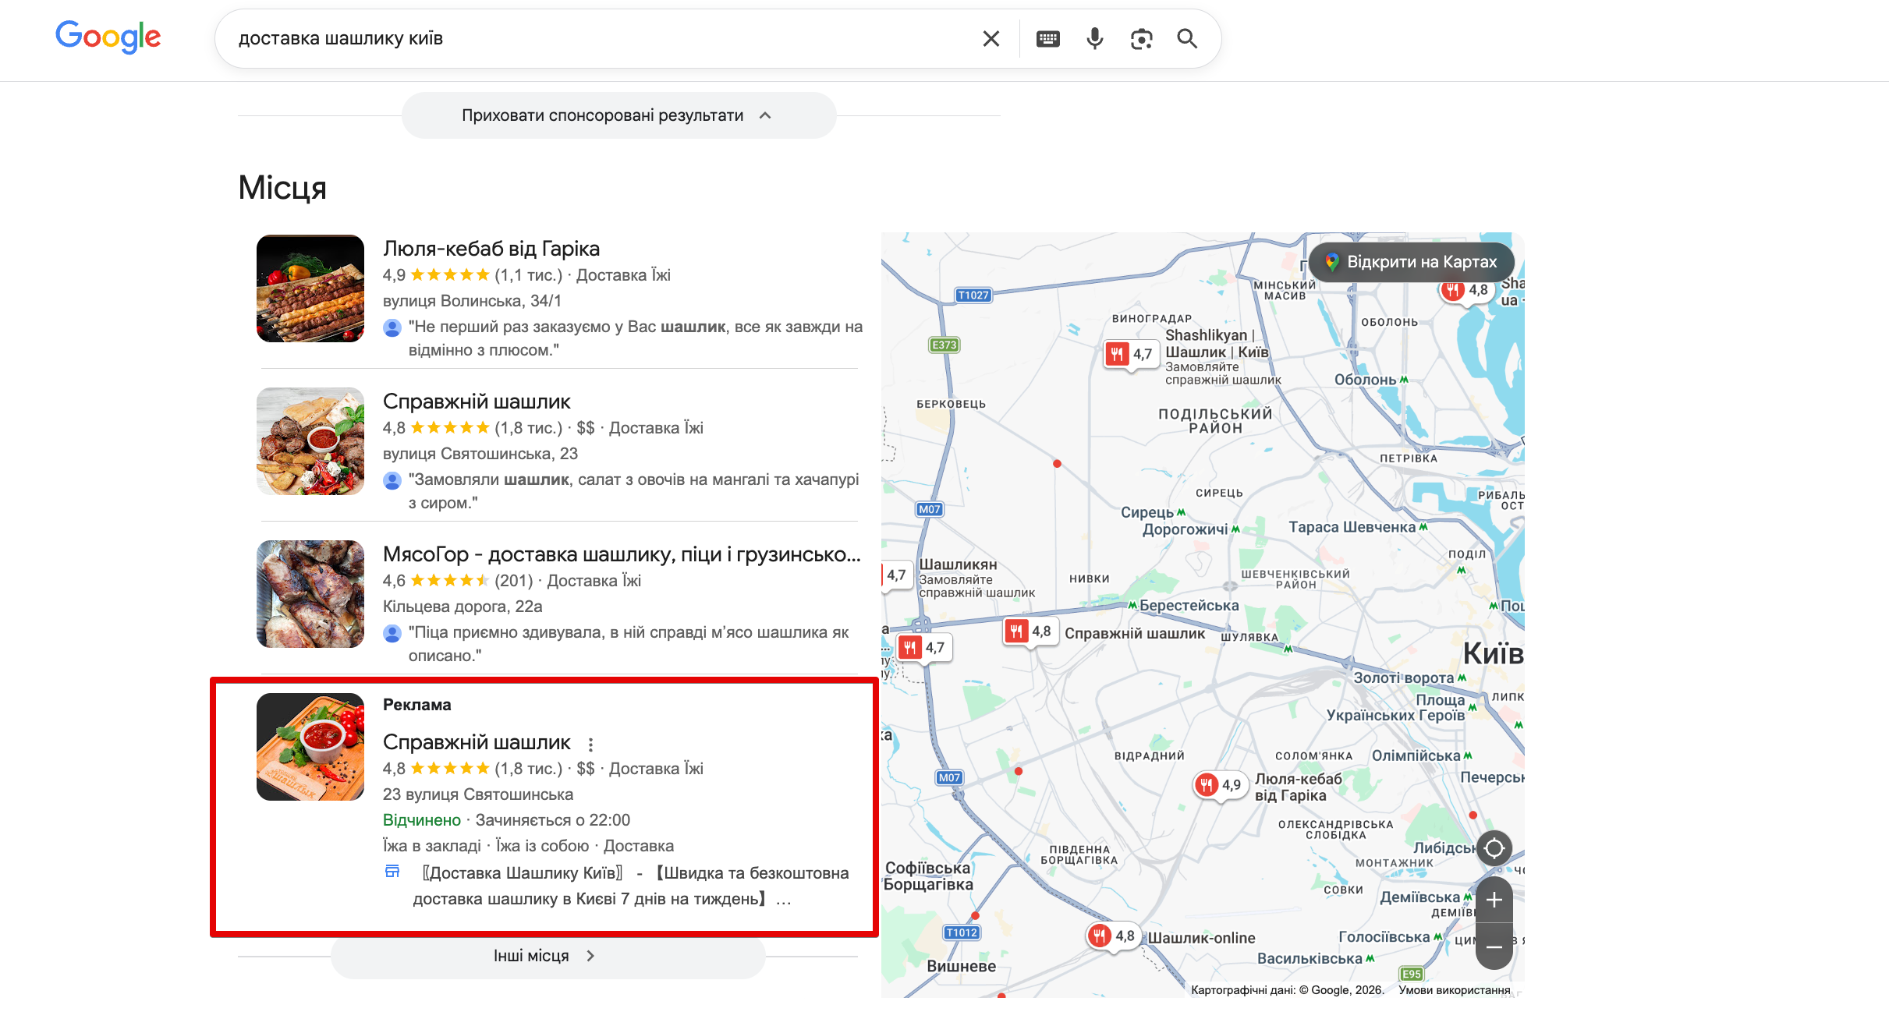Click the Софіївська Борщагівка label on the map
This screenshot has width=1889, height=1026.
coord(928,876)
